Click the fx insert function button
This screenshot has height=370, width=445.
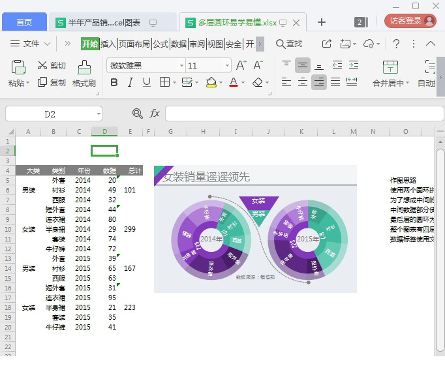[x=155, y=114]
